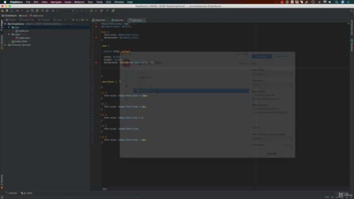
Task: Toggle Use the libsass compiler checkbox
Action: [253, 98]
